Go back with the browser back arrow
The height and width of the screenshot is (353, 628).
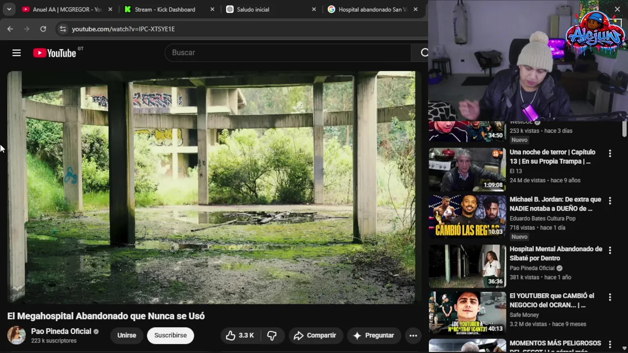point(10,29)
